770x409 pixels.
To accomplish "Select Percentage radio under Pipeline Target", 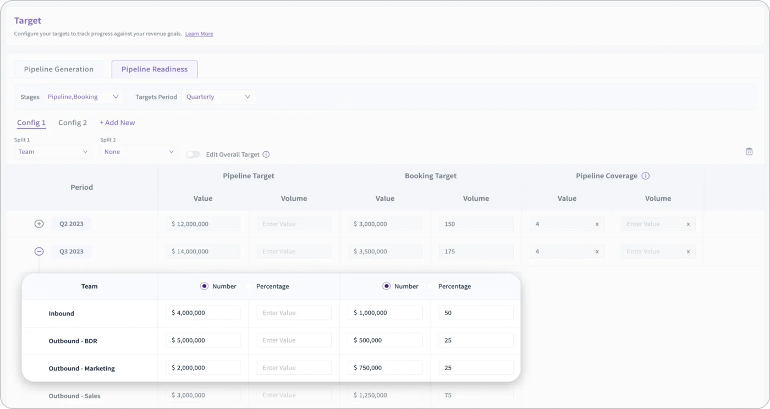I will (x=248, y=286).
